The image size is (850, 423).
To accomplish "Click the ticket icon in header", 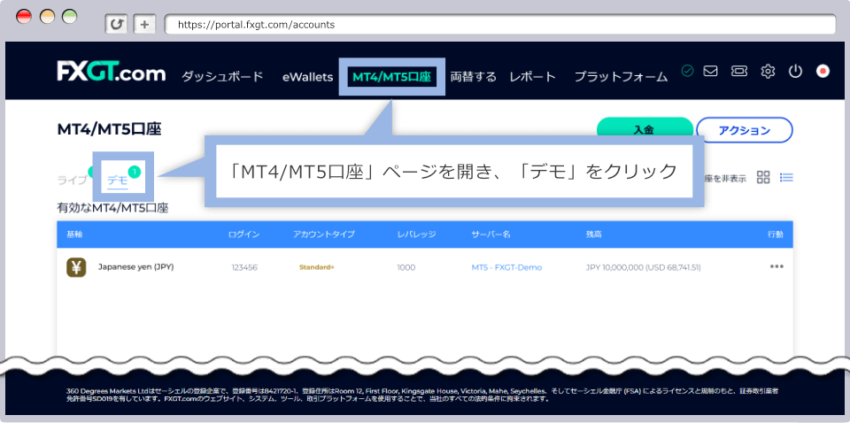I will (738, 71).
